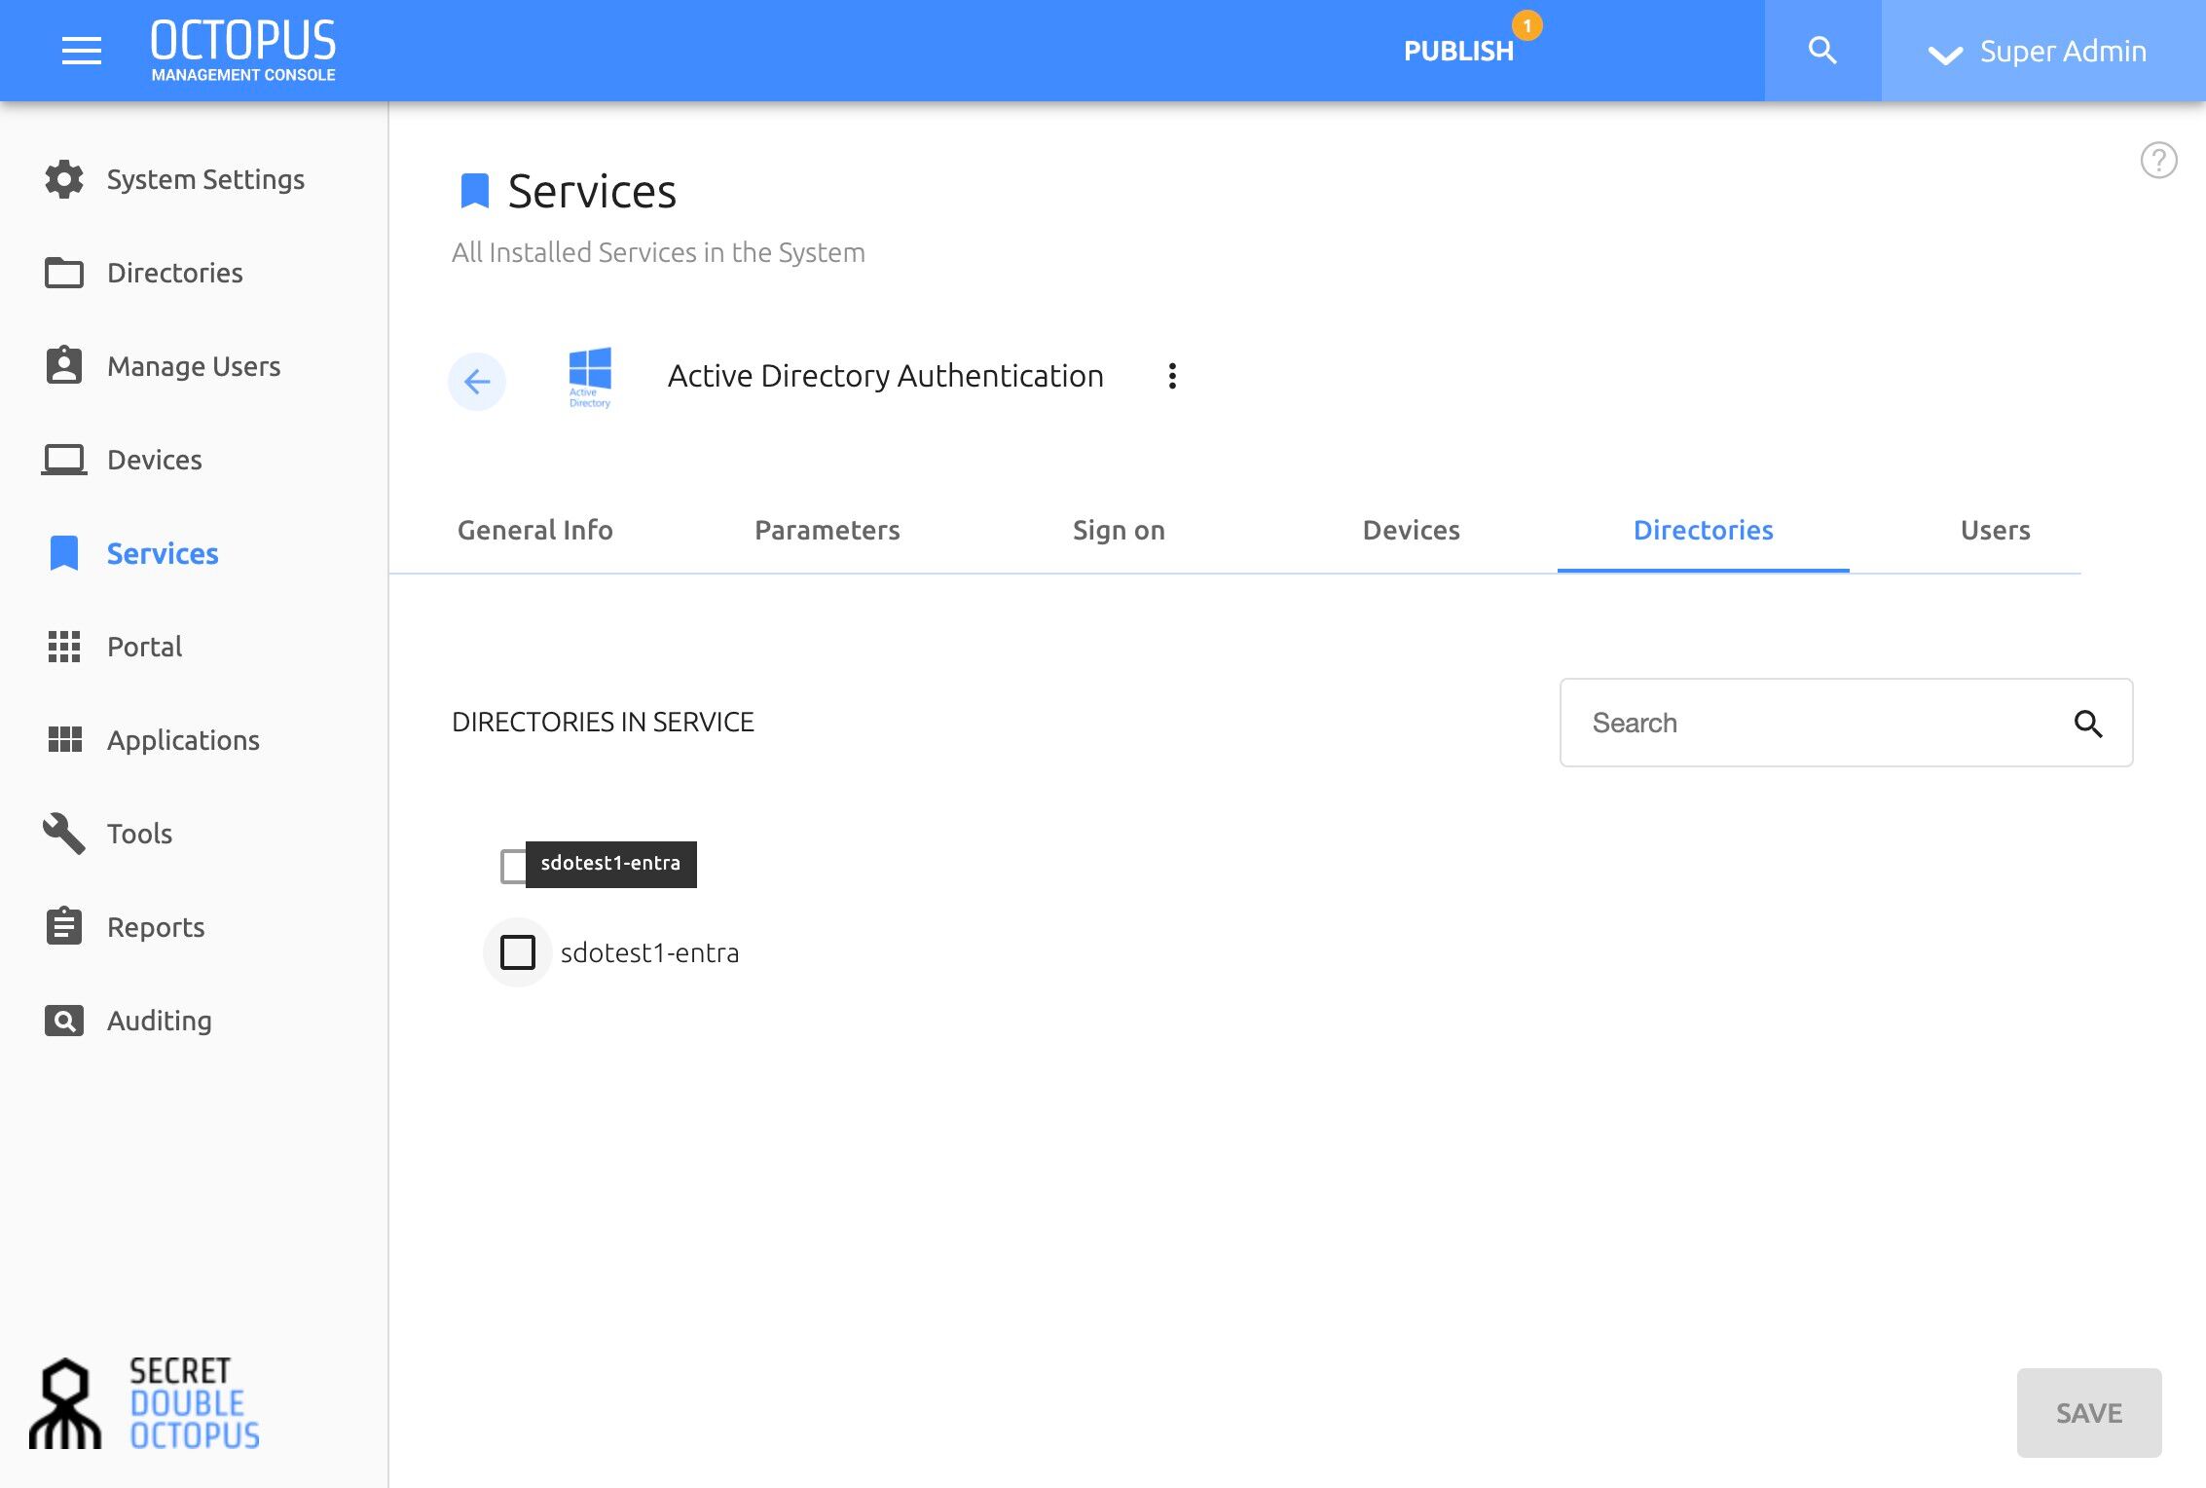Screen dimensions: 2206x1488
Task: Click the Tools wrench icon
Action: (x=64, y=834)
